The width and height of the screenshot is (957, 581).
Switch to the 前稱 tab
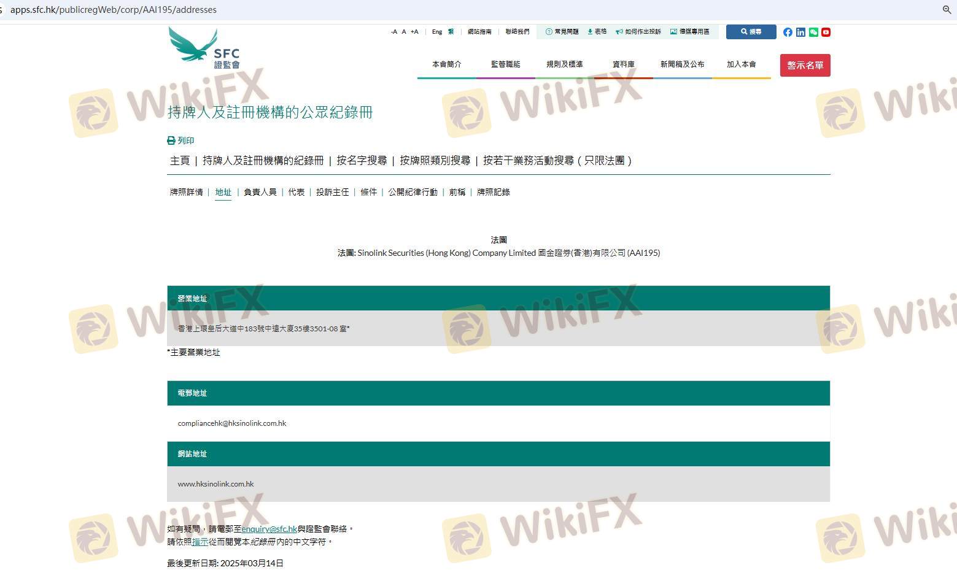(x=457, y=192)
